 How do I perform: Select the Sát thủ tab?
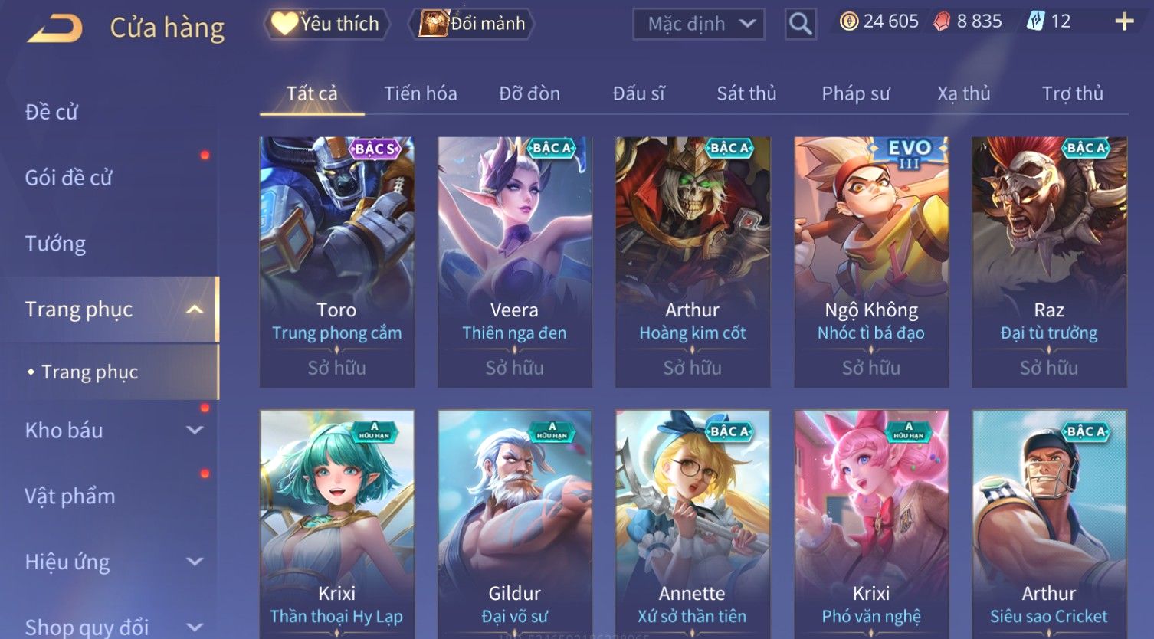point(746,93)
